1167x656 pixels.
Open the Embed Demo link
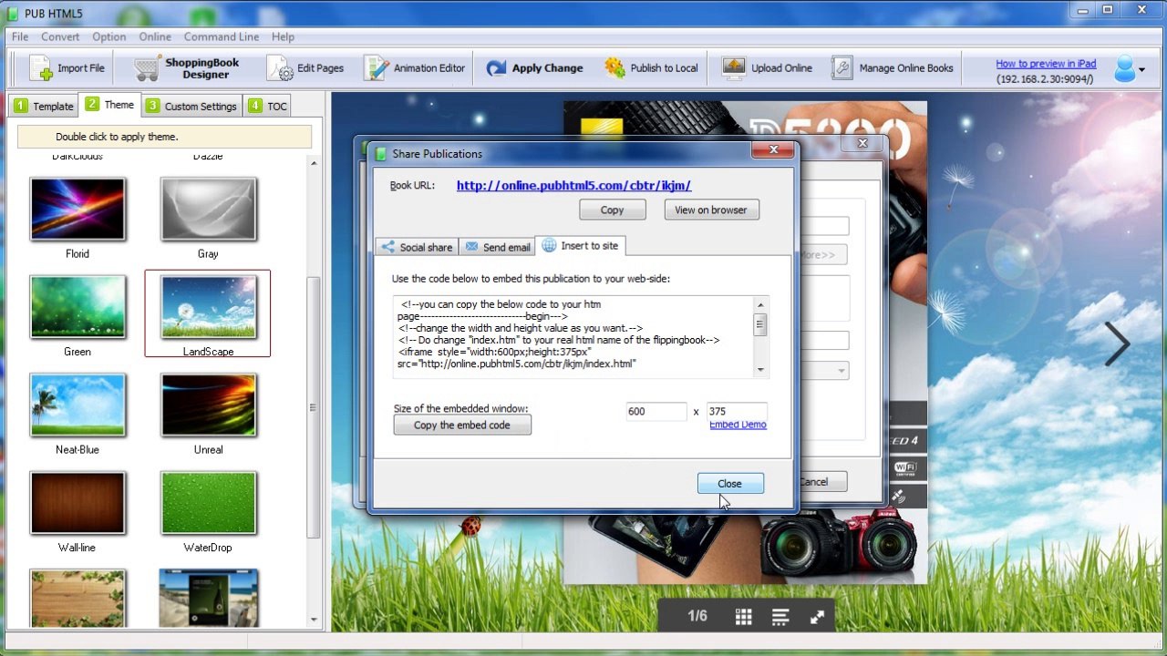coord(738,425)
